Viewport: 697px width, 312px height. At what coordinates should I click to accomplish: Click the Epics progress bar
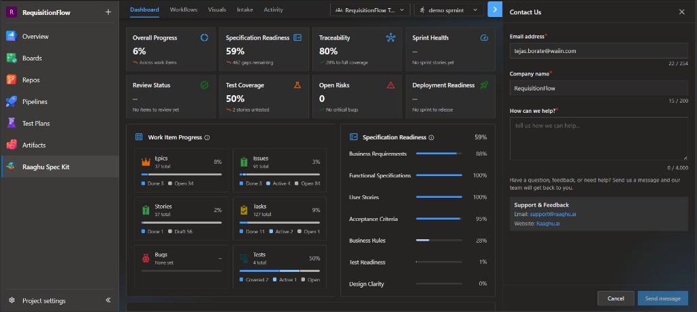tap(181, 175)
